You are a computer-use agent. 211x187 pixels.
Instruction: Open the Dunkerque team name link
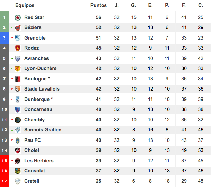[37, 99]
